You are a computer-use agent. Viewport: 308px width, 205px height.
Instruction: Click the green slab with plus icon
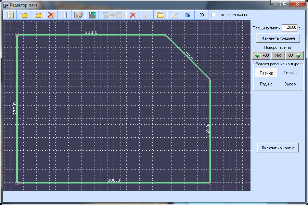pyautogui.click(x=92, y=15)
